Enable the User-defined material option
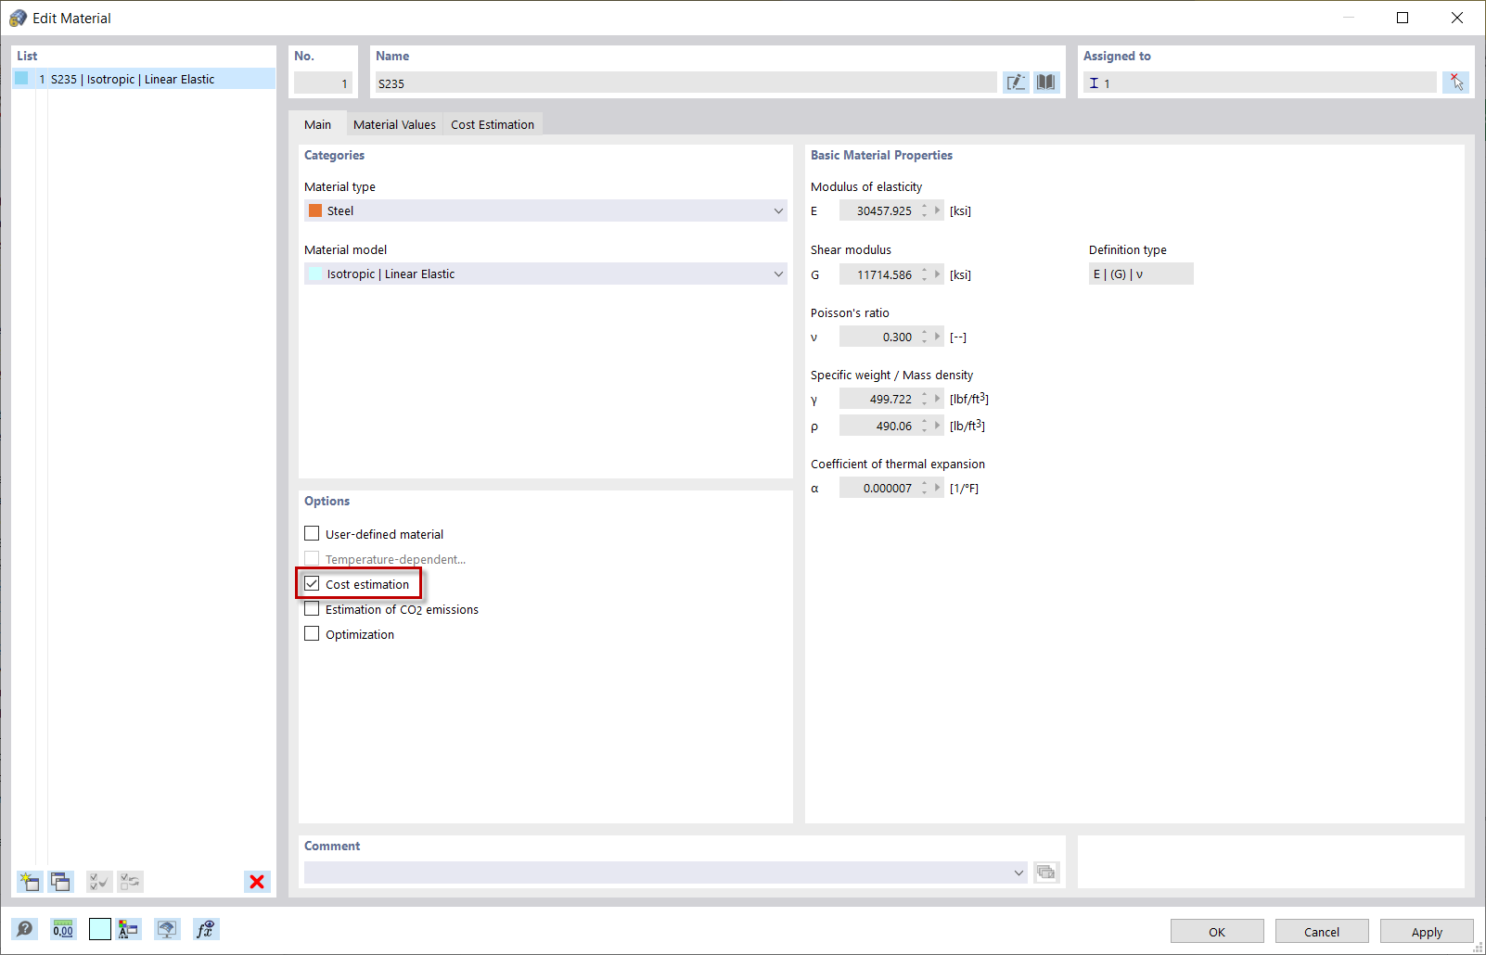The width and height of the screenshot is (1486, 955). coord(312,533)
